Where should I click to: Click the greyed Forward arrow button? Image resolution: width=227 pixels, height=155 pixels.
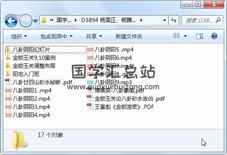(26, 21)
